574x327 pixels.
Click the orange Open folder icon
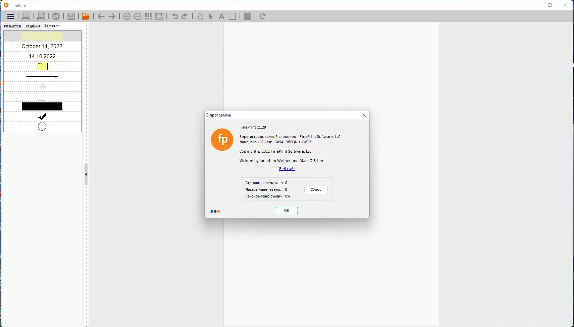[x=86, y=16]
